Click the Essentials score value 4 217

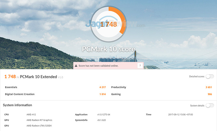point(102,87)
